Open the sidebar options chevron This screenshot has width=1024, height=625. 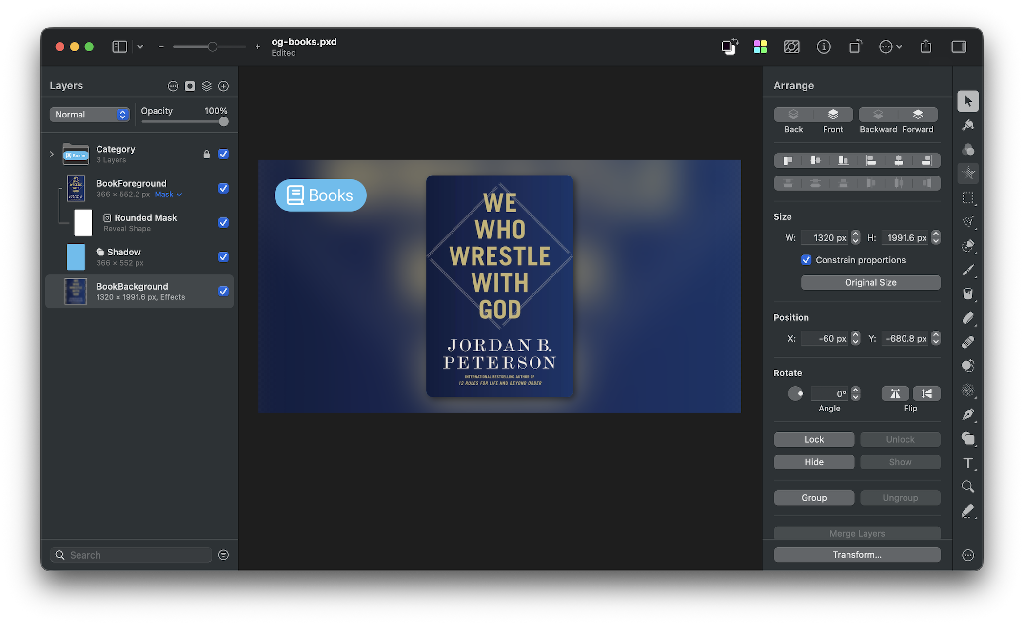point(140,47)
